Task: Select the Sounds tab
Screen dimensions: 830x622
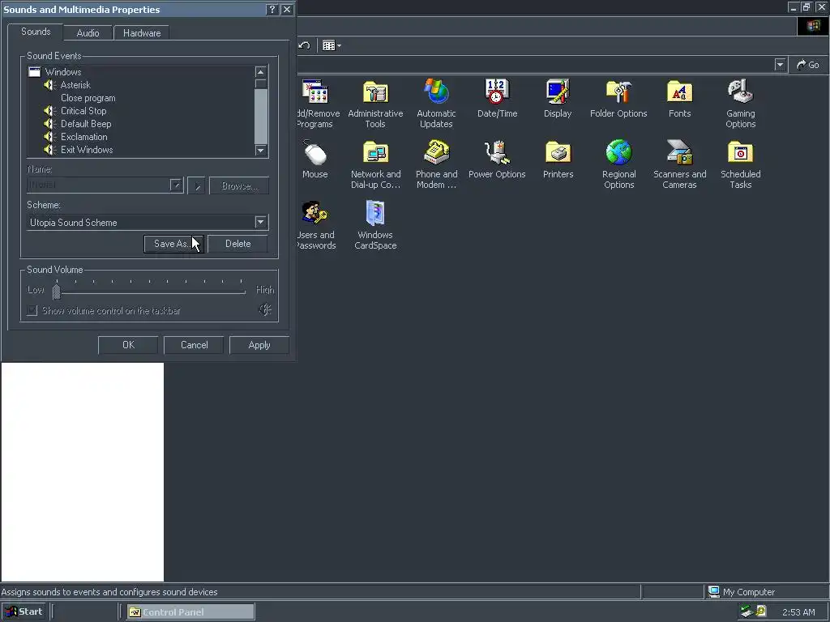Action: tap(36, 32)
